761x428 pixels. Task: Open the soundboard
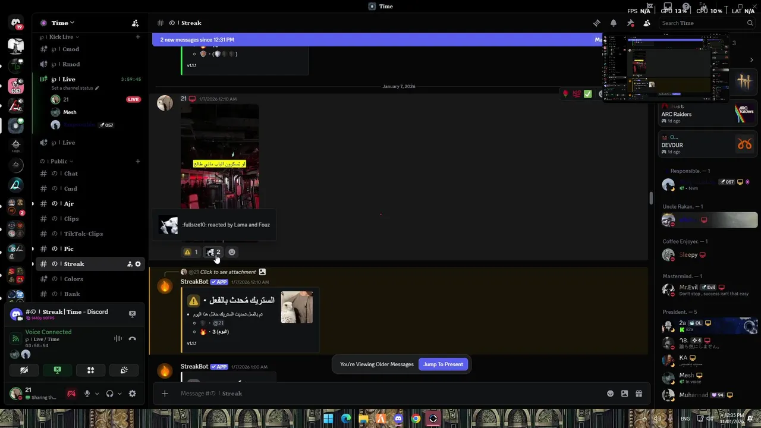124,370
